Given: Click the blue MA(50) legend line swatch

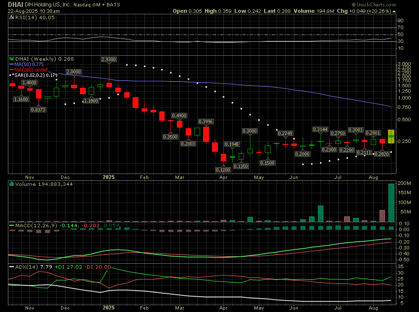Looking at the screenshot, I should point(11,65).
